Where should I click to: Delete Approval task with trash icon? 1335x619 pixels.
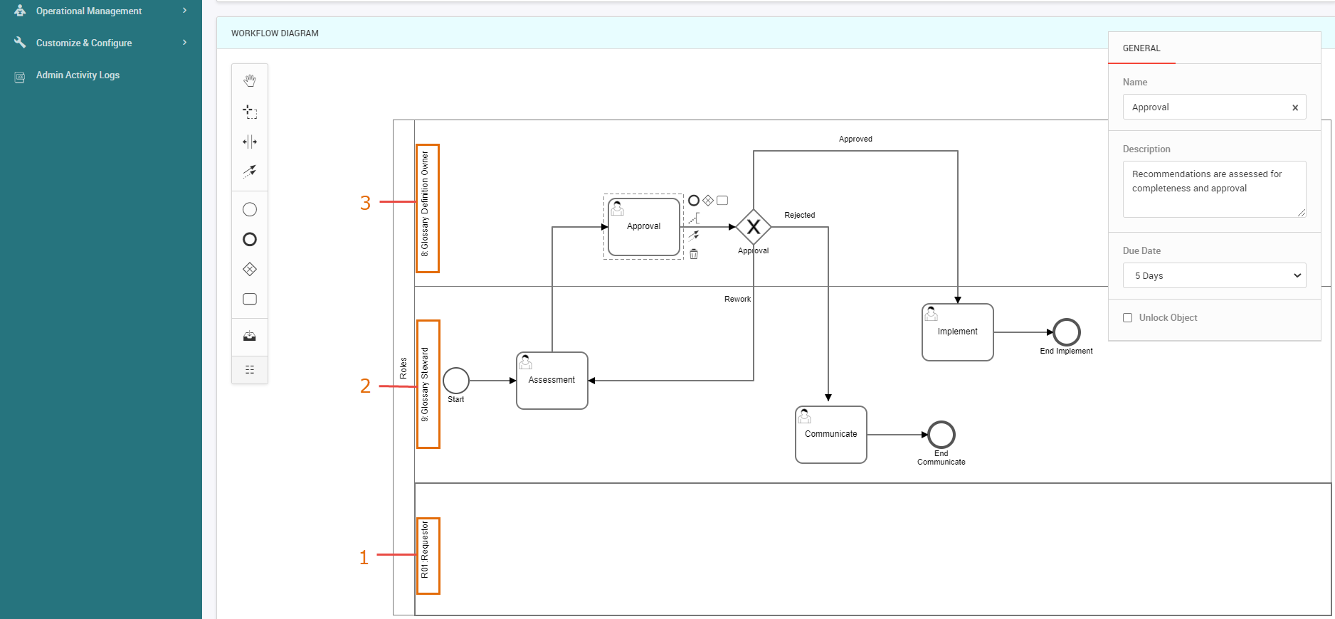click(694, 254)
